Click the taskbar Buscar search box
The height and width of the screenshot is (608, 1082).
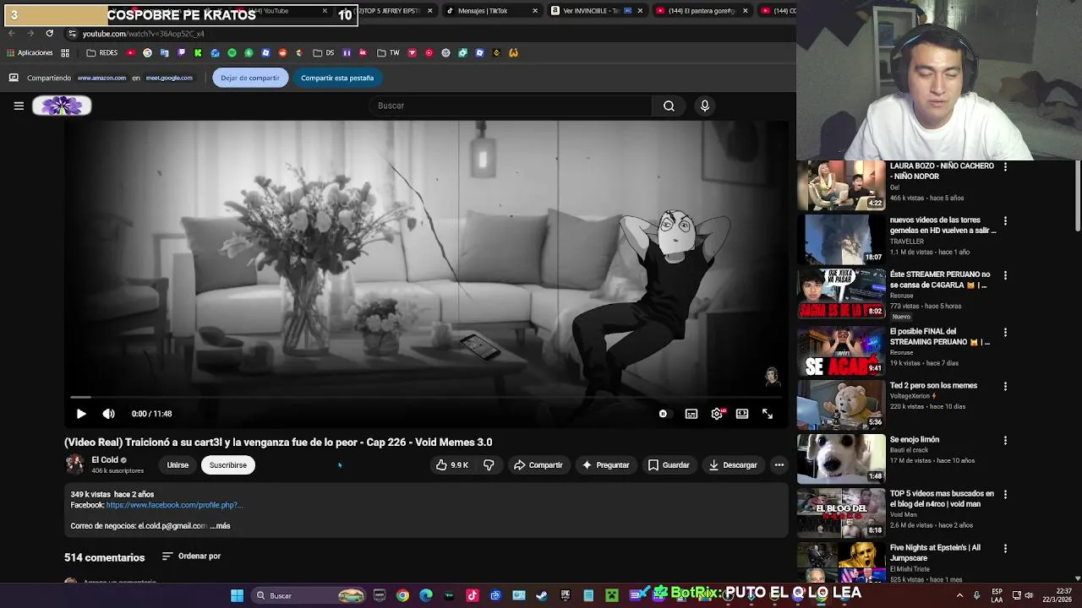coord(309,595)
